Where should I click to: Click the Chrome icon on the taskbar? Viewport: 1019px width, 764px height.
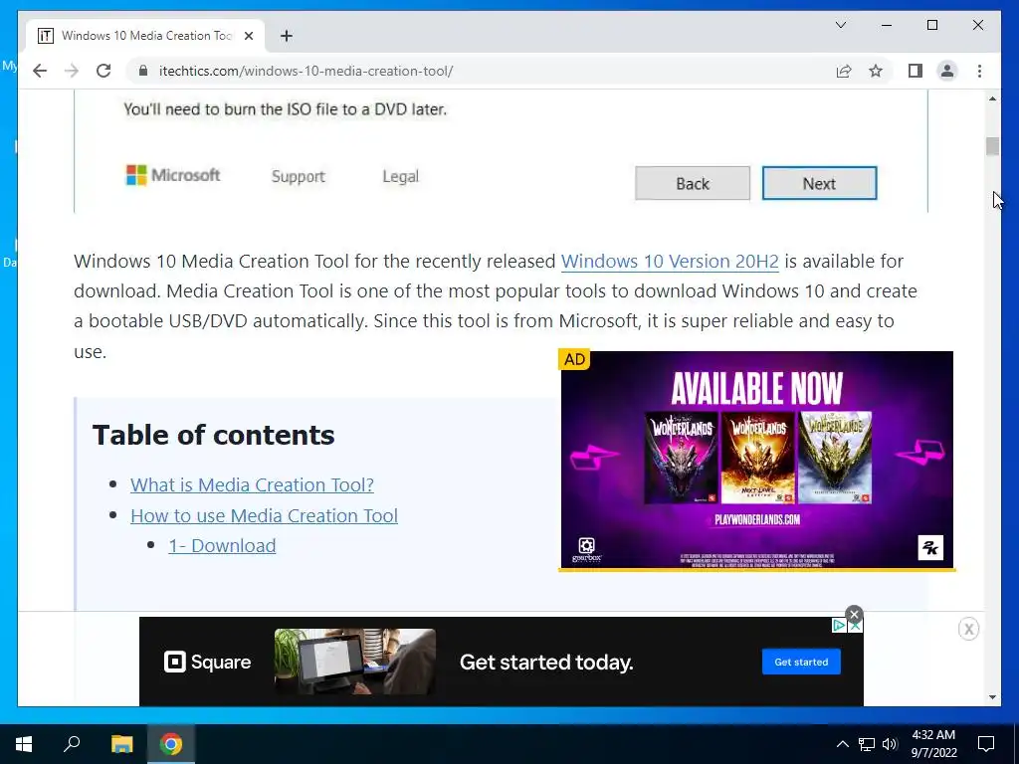pyautogui.click(x=171, y=744)
